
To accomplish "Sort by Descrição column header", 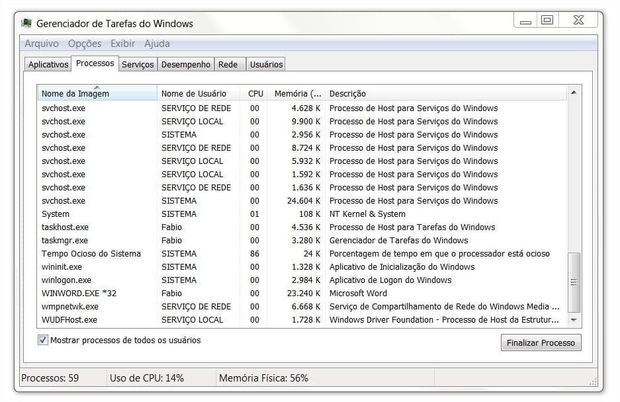I will 445,94.
